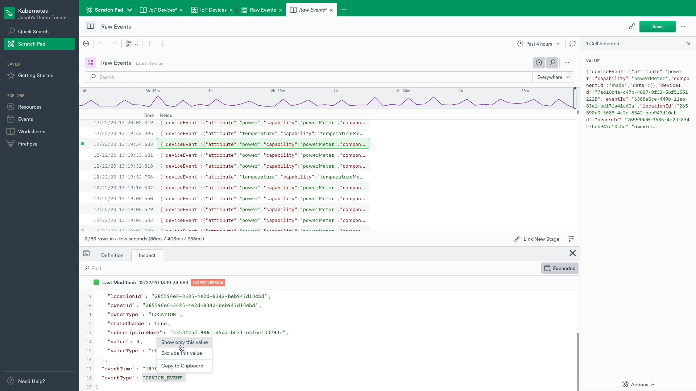696x391 pixels.
Task: Open Getting Started saved item
Action: coord(39,75)
